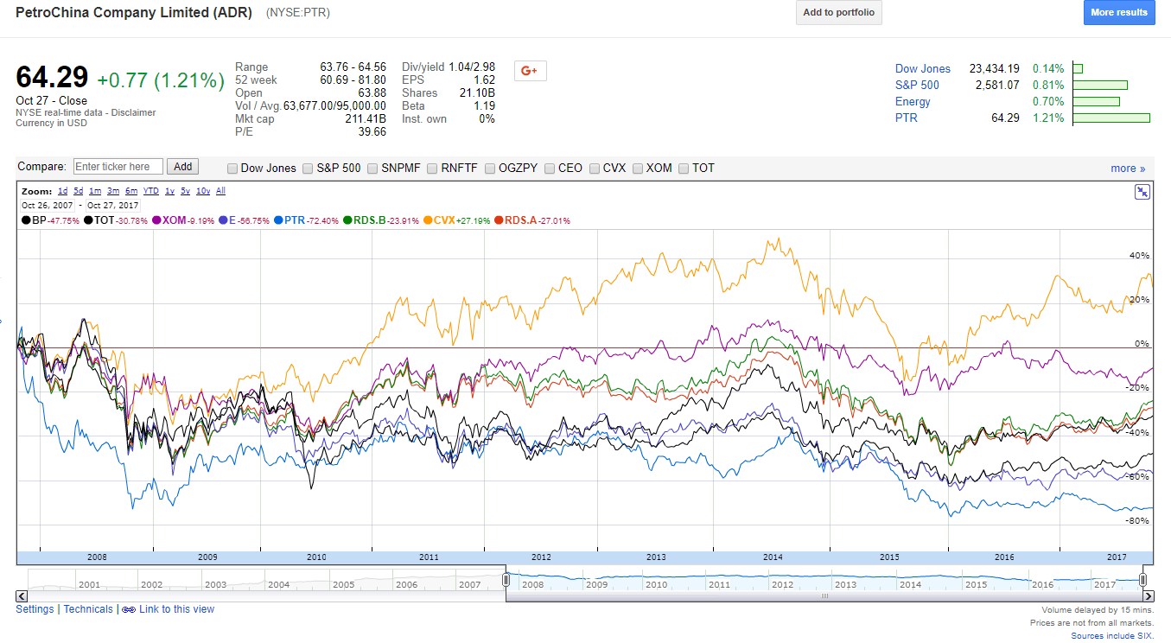Click the Add button next to the ticker field
The image size is (1171, 643).
(182, 167)
